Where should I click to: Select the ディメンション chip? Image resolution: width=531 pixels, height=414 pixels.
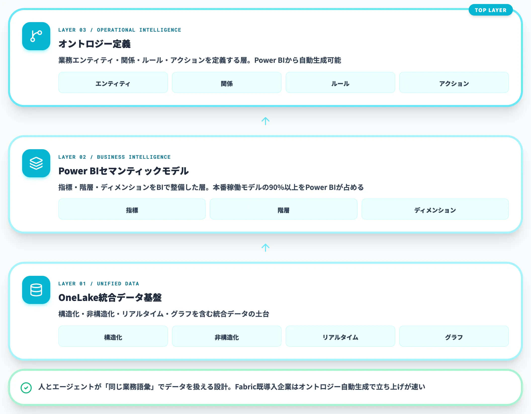click(x=435, y=209)
